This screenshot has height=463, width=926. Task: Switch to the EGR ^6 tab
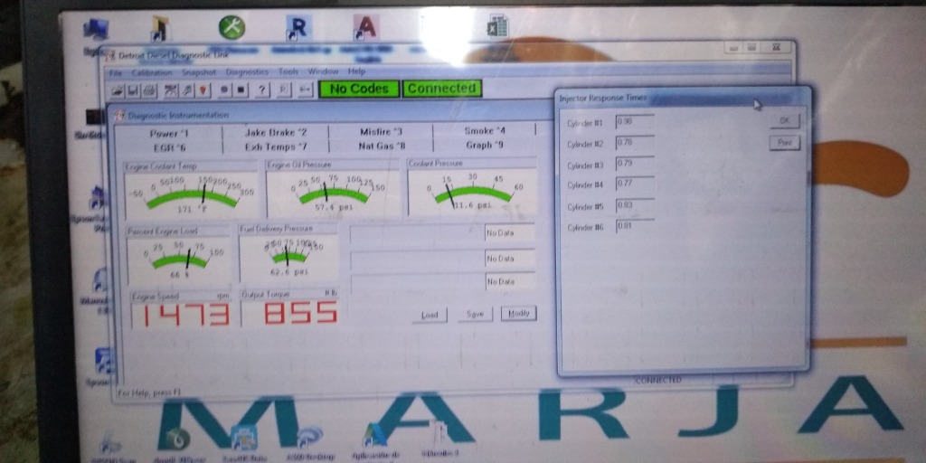169,147
